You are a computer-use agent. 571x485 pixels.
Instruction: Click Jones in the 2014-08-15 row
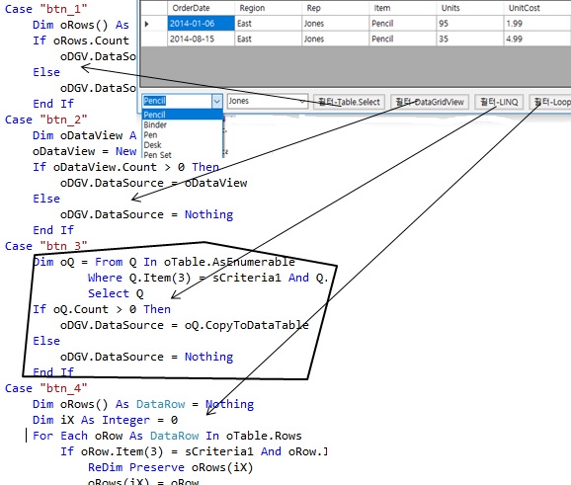(x=336, y=39)
